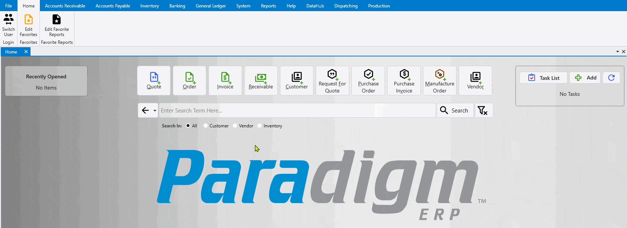The width and height of the screenshot is (627, 228).
Task: Add a new Vendor
Action: tap(475, 81)
